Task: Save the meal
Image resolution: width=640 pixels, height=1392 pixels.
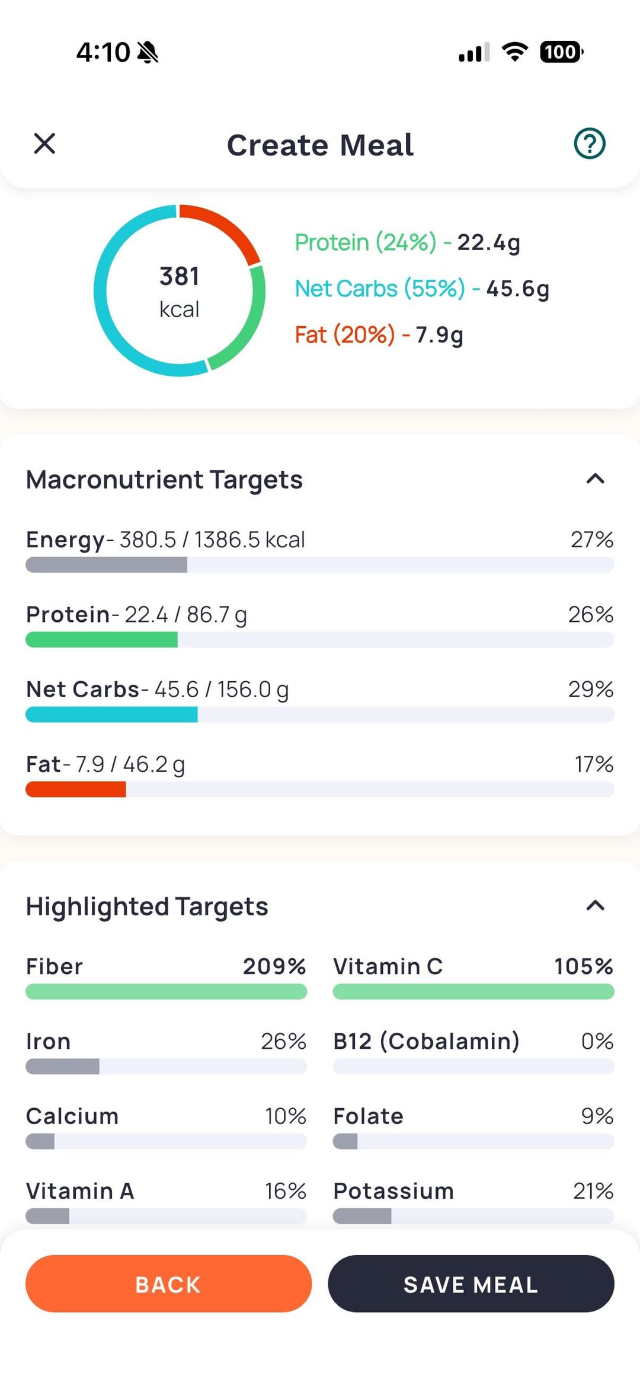Action: pyautogui.click(x=471, y=1284)
